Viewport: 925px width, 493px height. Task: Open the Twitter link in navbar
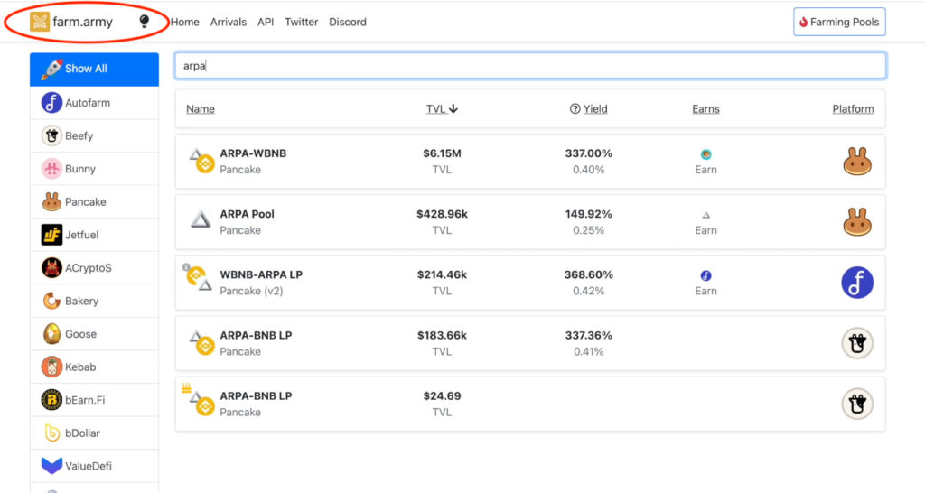pyautogui.click(x=302, y=22)
